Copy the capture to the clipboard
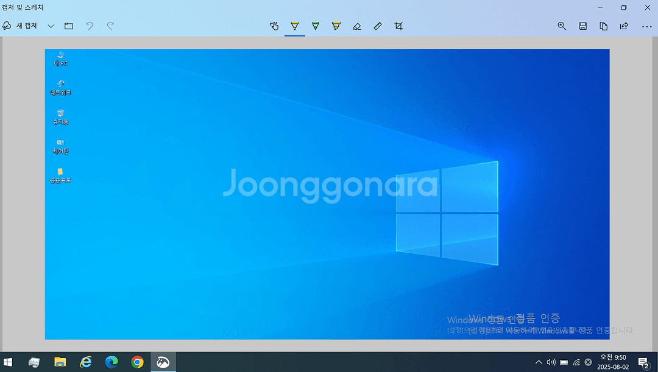Viewport: 658px width, 372px height. tap(603, 26)
